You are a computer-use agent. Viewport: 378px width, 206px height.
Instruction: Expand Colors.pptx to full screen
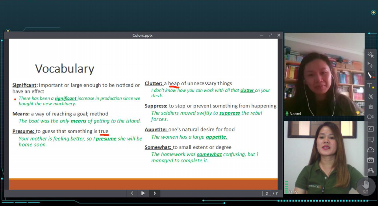click(x=270, y=35)
